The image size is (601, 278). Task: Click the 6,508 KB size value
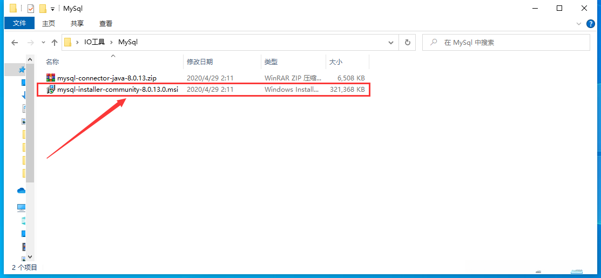coord(351,78)
